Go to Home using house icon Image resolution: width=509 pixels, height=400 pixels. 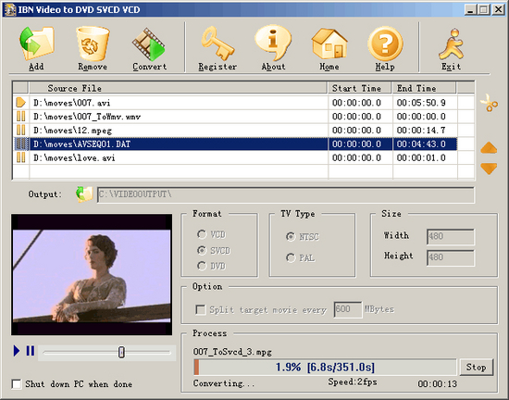point(329,44)
